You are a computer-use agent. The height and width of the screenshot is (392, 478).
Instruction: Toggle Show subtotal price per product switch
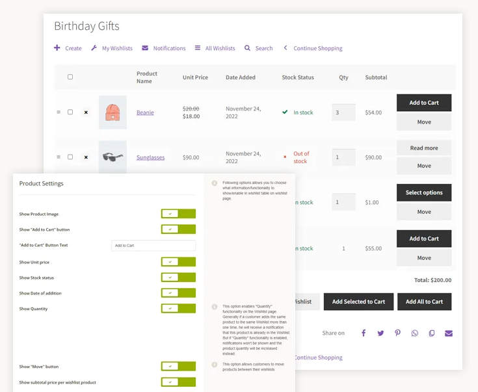click(x=178, y=382)
